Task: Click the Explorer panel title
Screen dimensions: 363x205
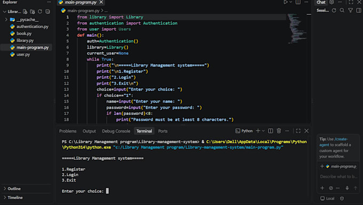Action: point(10,2)
